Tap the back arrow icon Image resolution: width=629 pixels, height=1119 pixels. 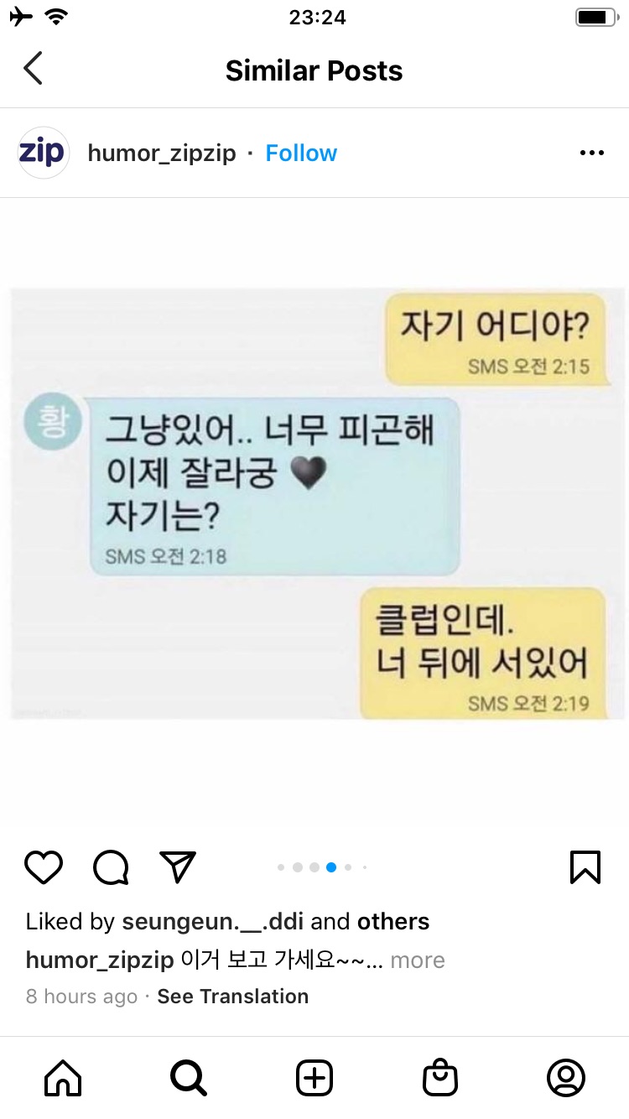point(33,68)
